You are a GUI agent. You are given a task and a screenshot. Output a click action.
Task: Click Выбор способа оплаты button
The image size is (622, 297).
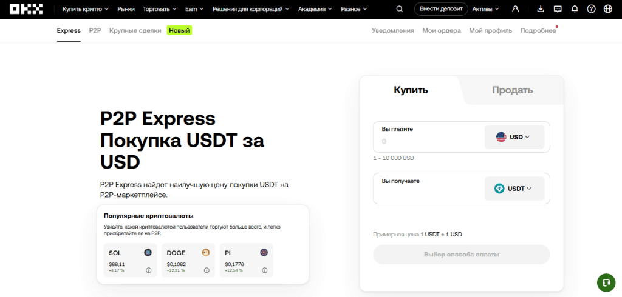462,254
